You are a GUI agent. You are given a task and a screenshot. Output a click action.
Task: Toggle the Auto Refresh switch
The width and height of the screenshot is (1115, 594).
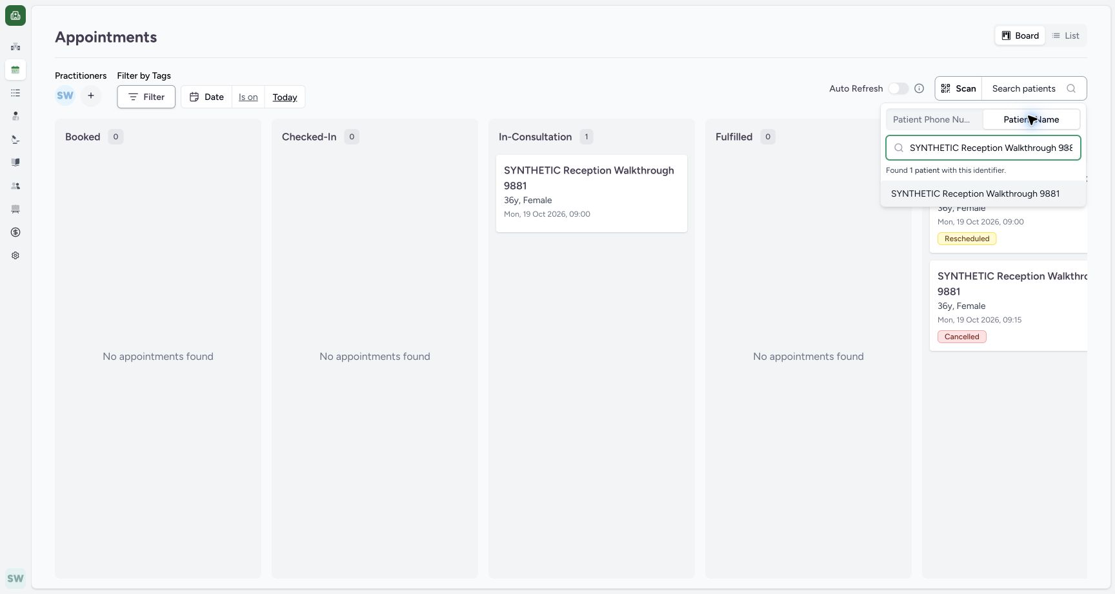click(x=898, y=88)
